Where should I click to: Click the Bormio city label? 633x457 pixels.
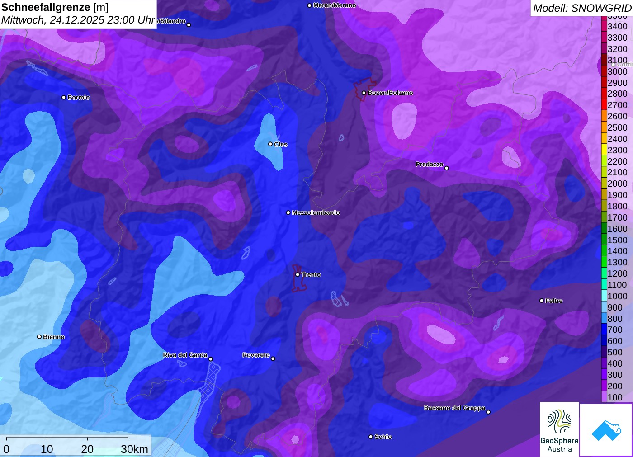click(79, 97)
